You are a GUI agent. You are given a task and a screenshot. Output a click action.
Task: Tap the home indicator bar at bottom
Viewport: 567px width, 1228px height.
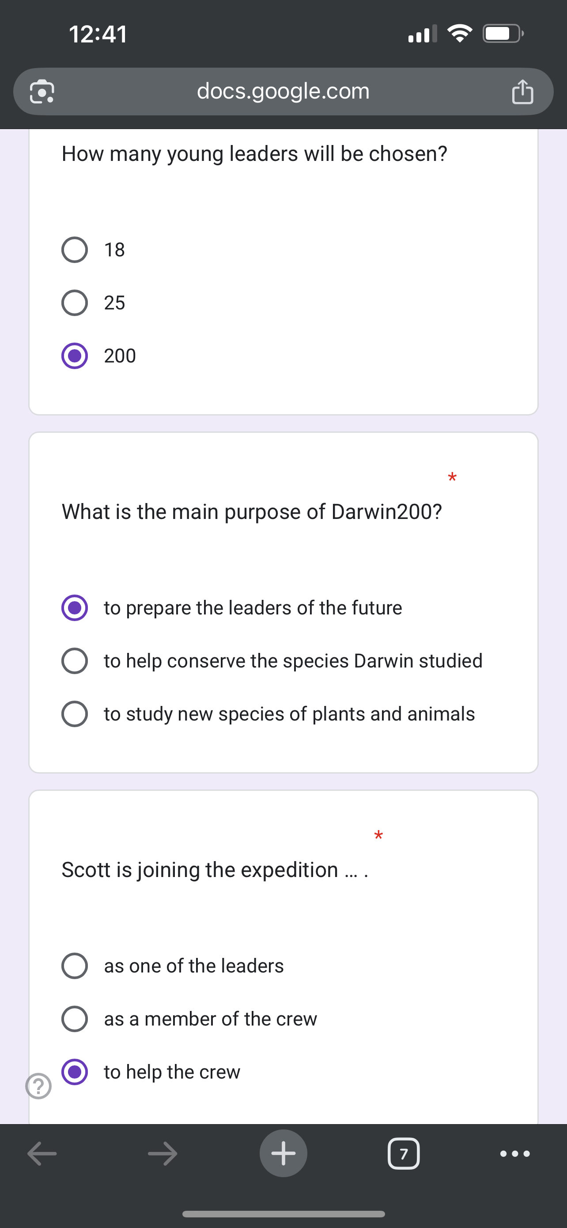click(x=283, y=1214)
